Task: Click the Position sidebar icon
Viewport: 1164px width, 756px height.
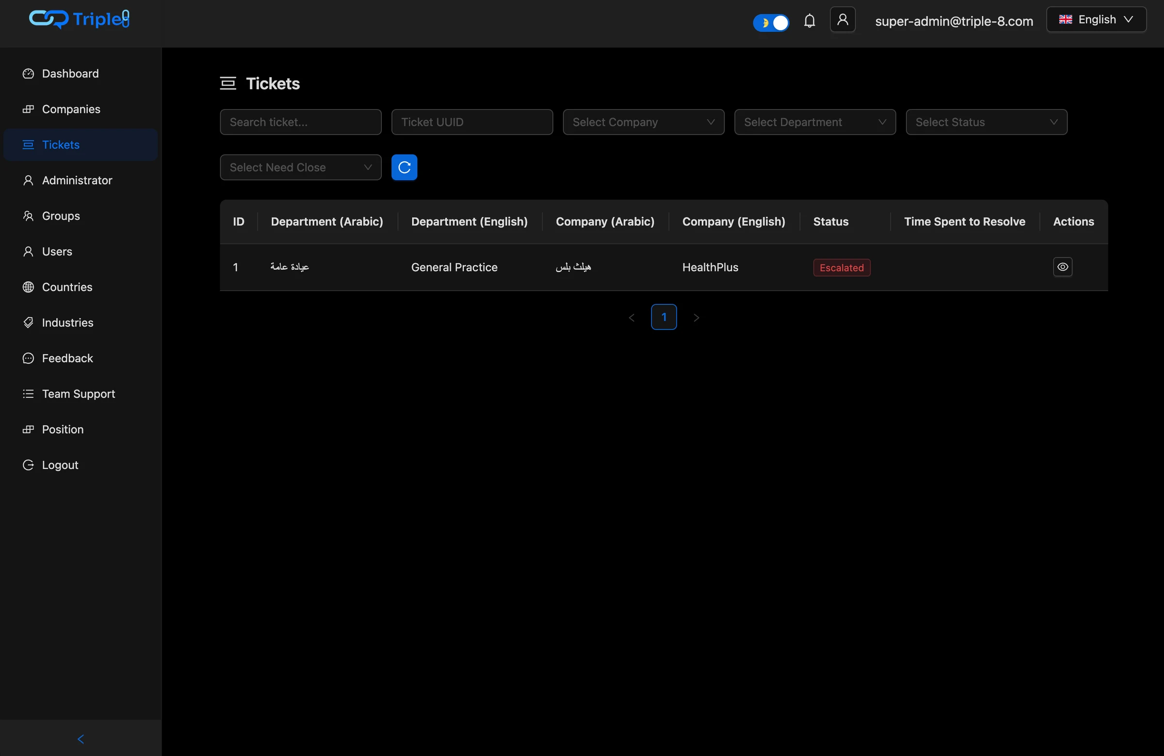Action: (28, 429)
